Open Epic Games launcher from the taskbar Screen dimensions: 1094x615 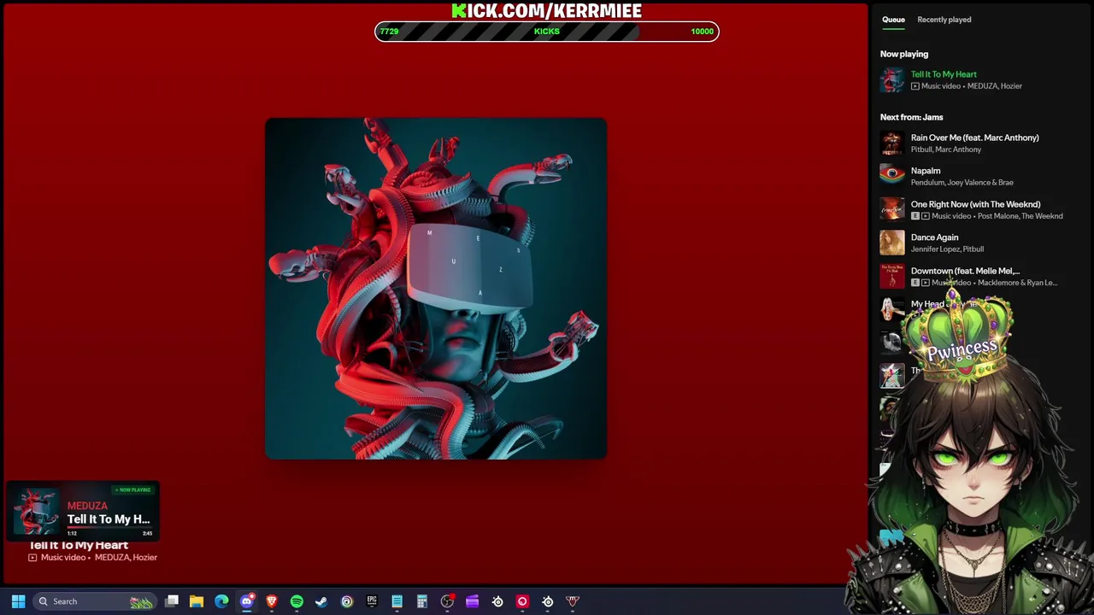pos(372,601)
